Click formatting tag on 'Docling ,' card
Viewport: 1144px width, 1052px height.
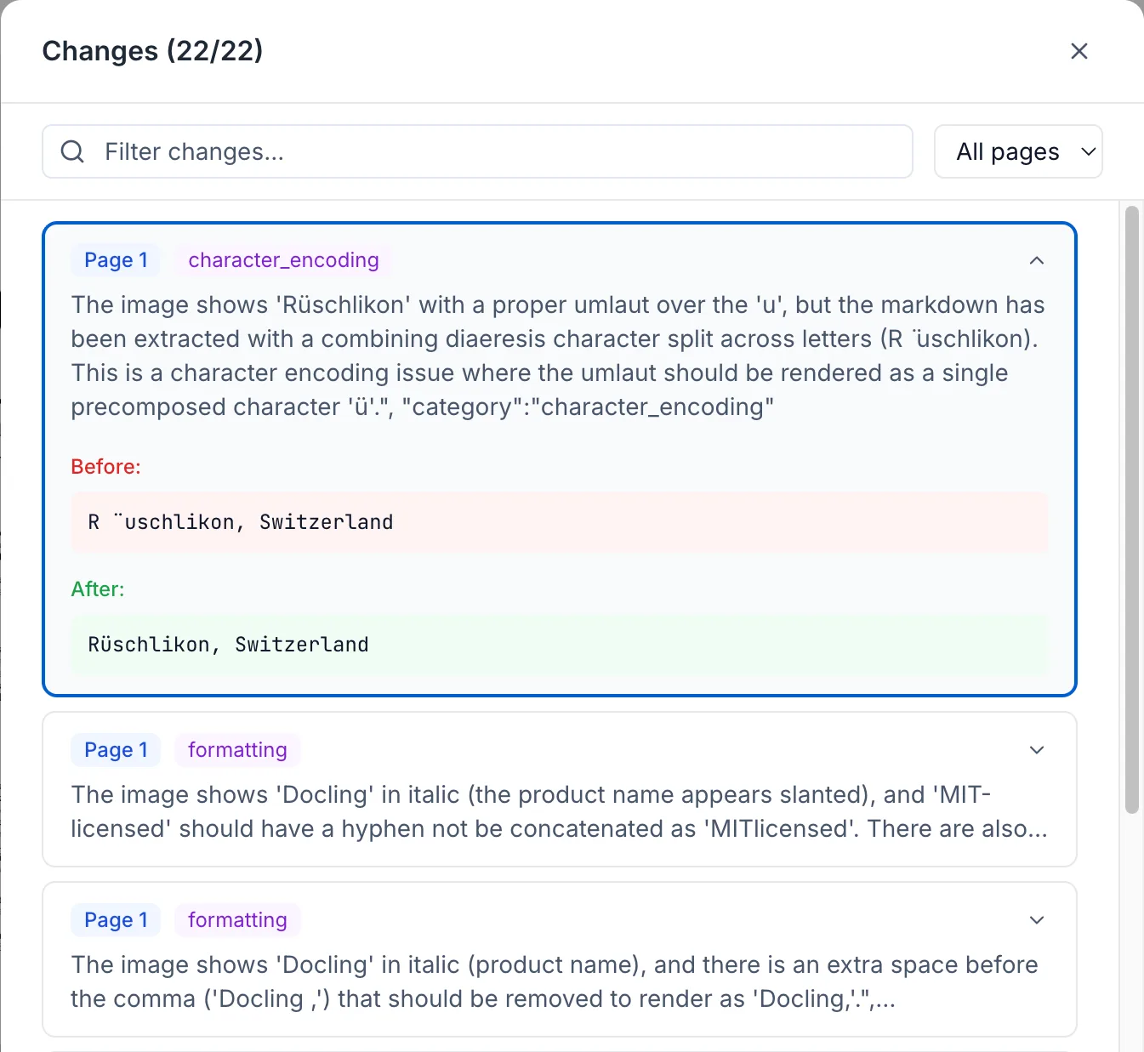(x=237, y=920)
